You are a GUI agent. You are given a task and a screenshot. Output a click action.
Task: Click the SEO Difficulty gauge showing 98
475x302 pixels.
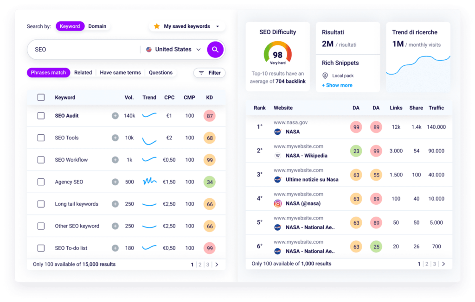[x=277, y=54]
